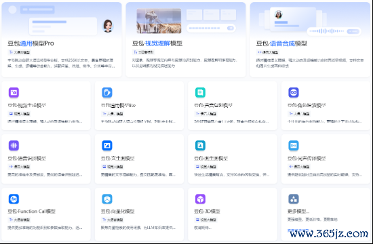The width and height of the screenshot is (373, 244).
Task: Click the masked-face 角色扮演模型 icon
Action: click(294, 92)
